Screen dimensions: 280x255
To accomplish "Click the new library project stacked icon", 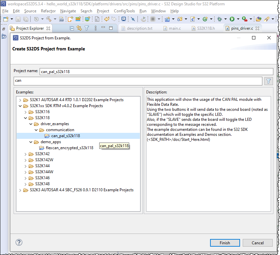I will [78, 19].
